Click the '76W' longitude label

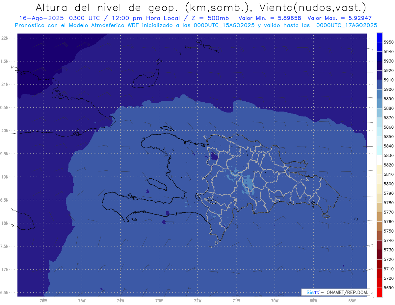click(43, 300)
